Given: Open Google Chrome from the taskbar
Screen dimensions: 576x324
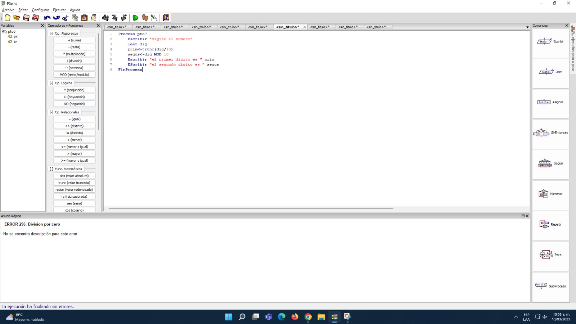Looking at the screenshot, I should tap(308, 317).
